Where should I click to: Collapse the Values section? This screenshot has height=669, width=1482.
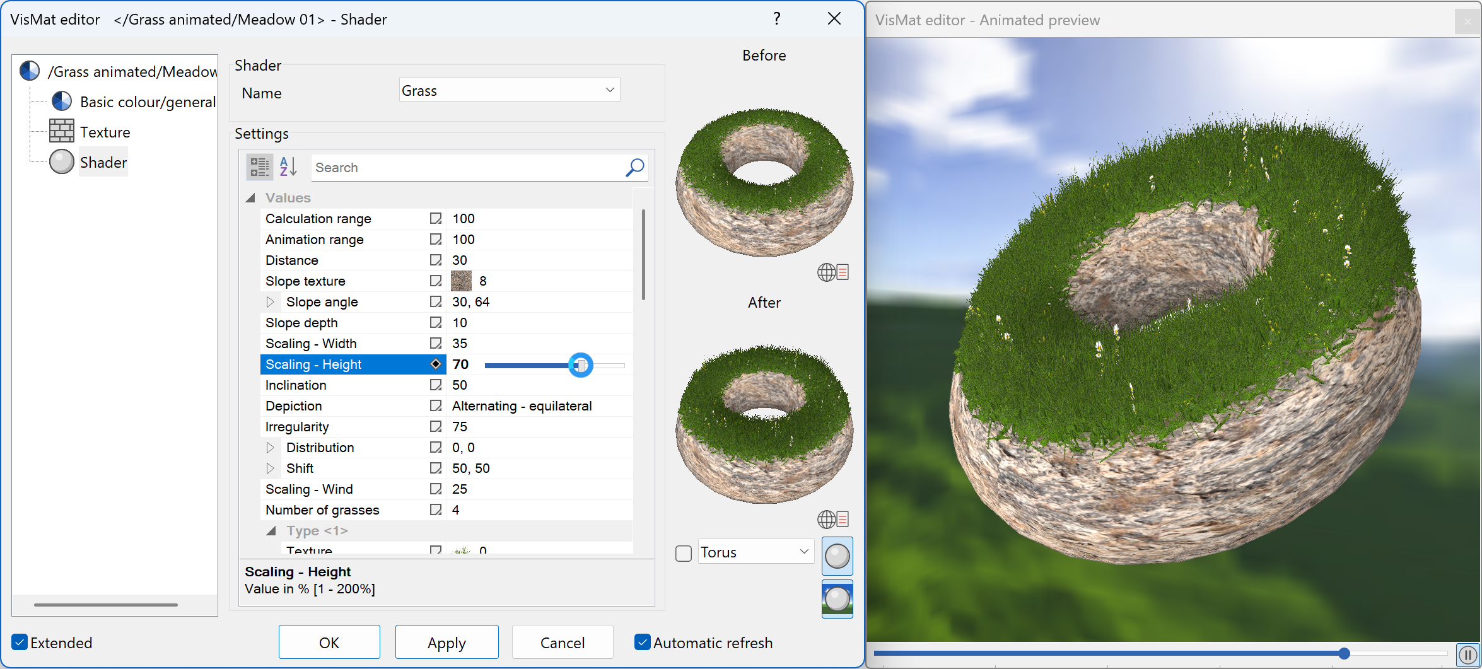[x=250, y=197]
